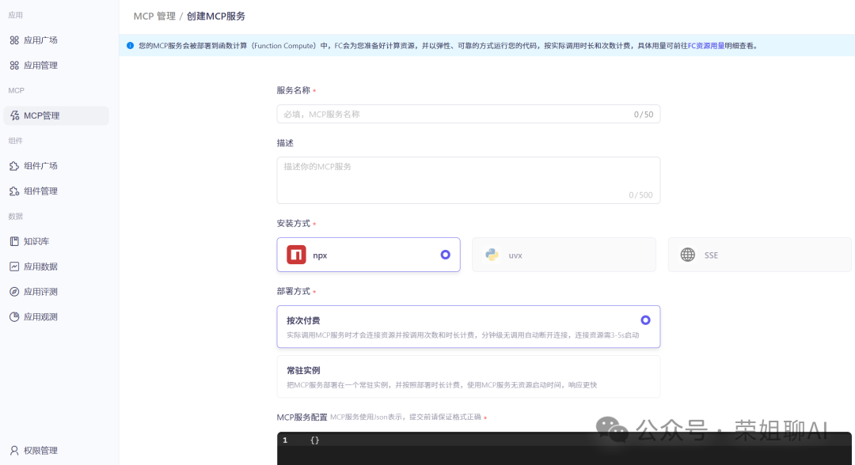Click the 组件广场 sidebar icon
Viewport: 855px width, 465px height.
click(16, 165)
